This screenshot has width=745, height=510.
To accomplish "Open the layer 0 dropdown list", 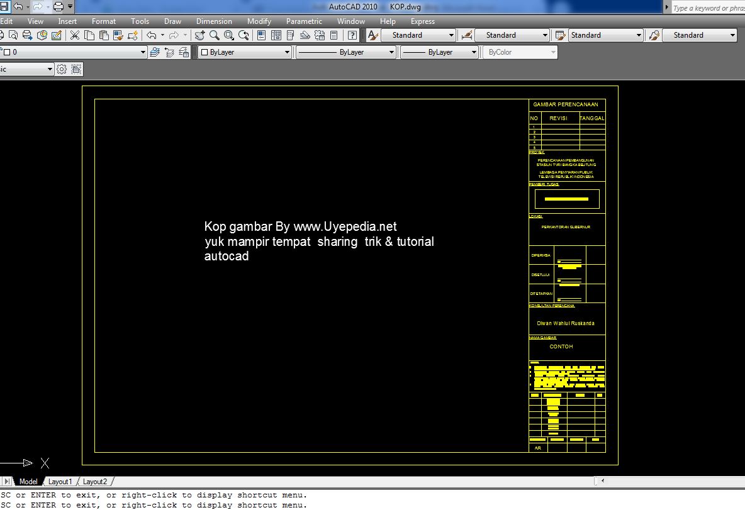I will tap(73, 52).
